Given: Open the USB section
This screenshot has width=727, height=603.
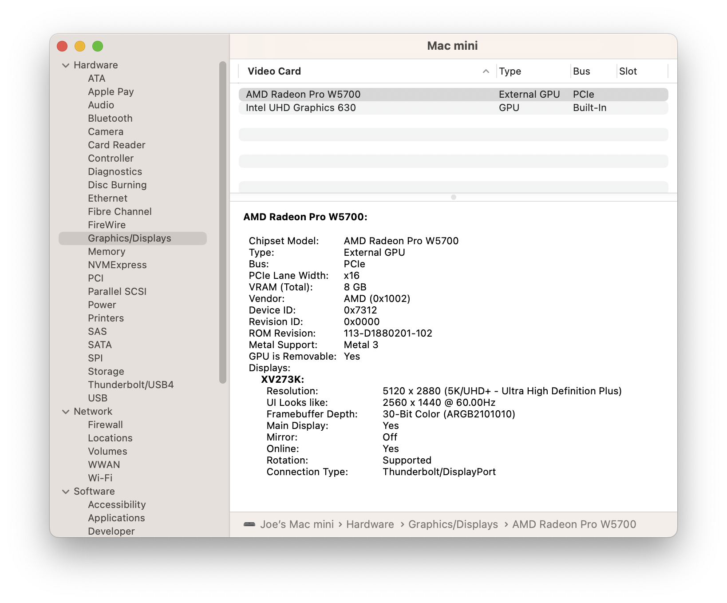Looking at the screenshot, I should [98, 398].
